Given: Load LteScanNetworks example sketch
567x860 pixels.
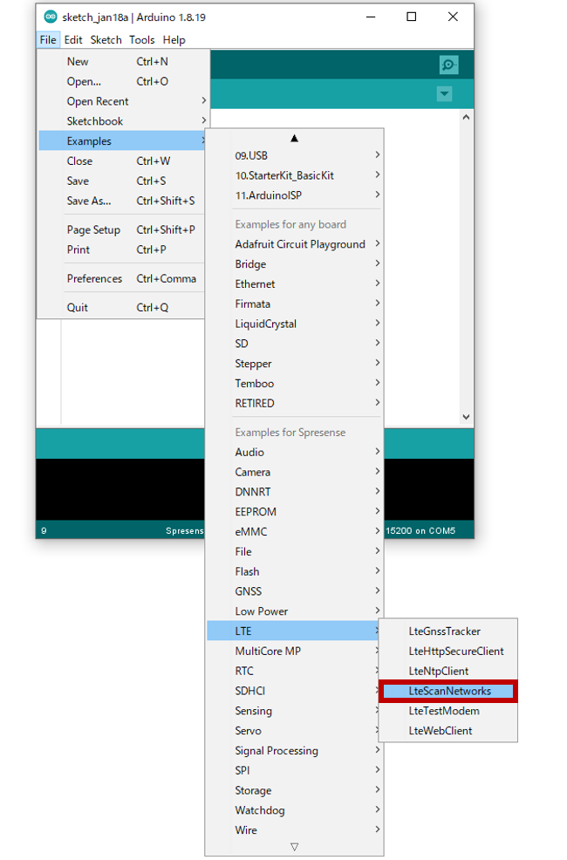Looking at the screenshot, I should 448,691.
